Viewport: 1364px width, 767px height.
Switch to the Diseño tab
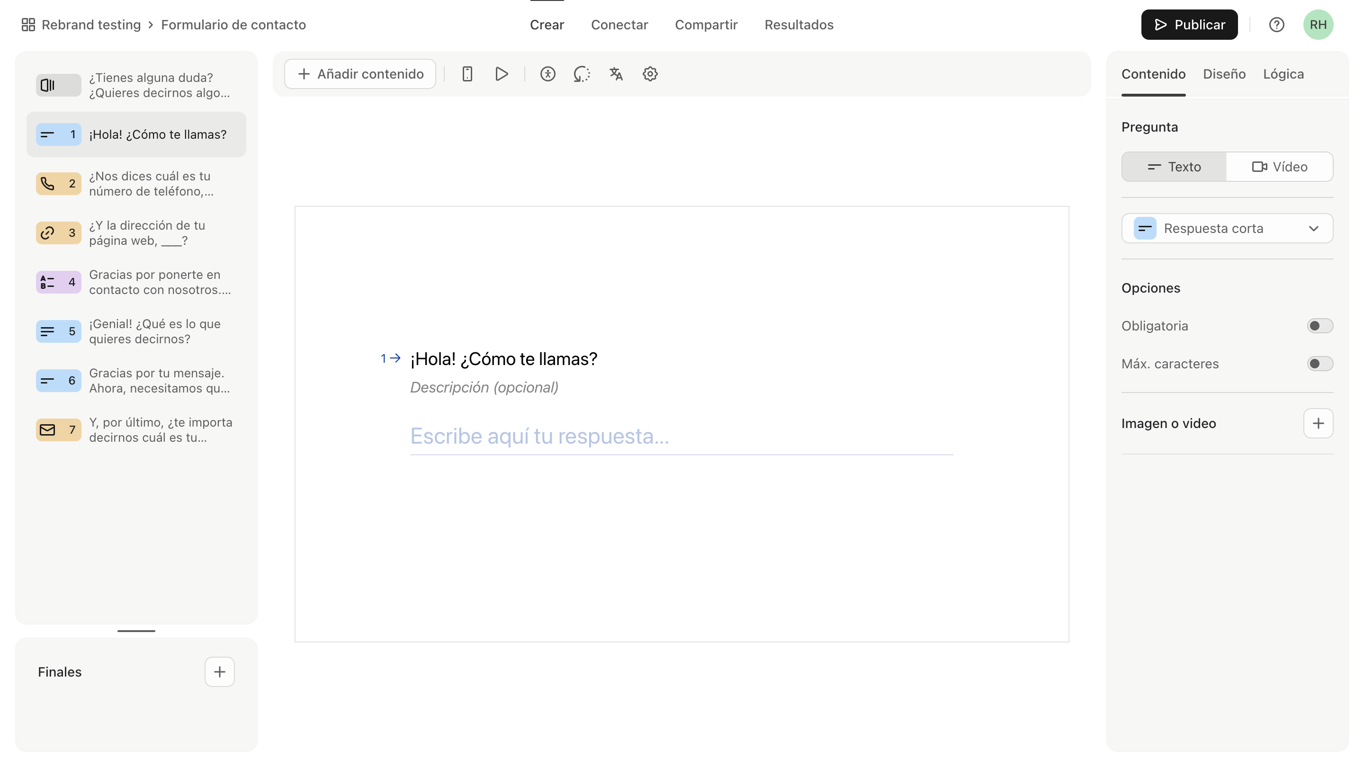(x=1223, y=73)
